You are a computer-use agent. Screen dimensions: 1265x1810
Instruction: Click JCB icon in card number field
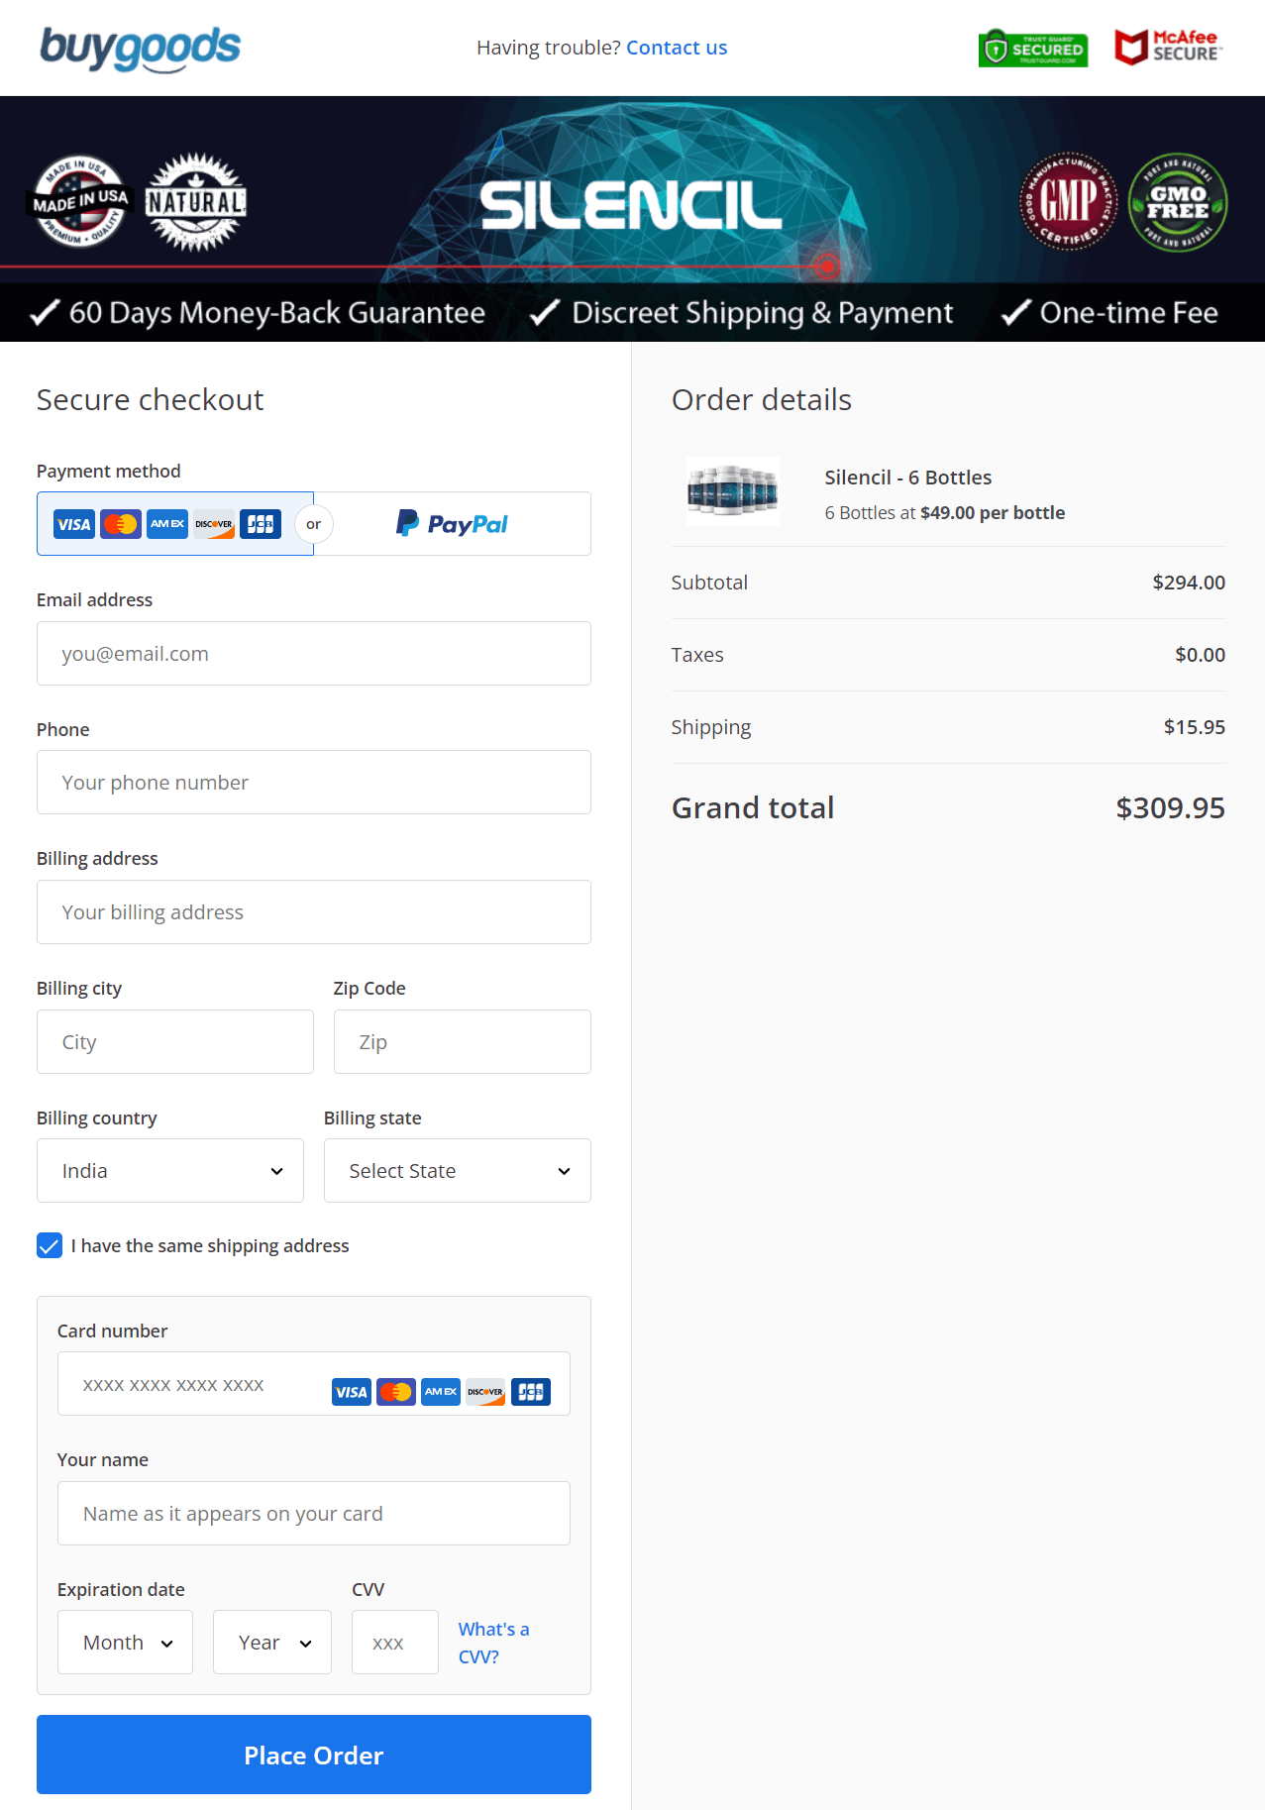pyautogui.click(x=531, y=1392)
